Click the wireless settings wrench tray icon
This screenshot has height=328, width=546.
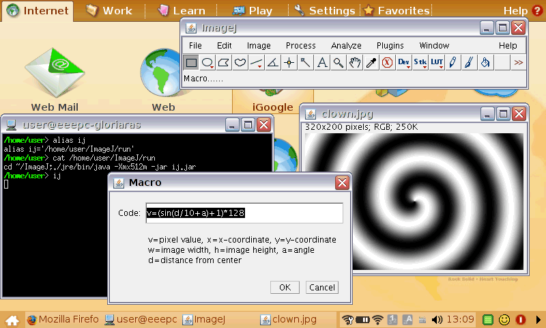[347, 319]
